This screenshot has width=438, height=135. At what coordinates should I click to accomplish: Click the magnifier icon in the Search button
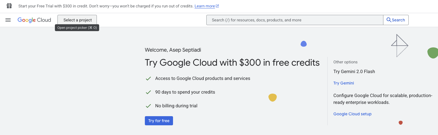389,20
